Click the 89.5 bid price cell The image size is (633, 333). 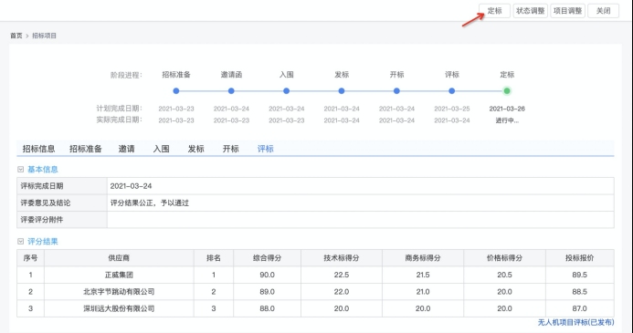[x=580, y=275]
